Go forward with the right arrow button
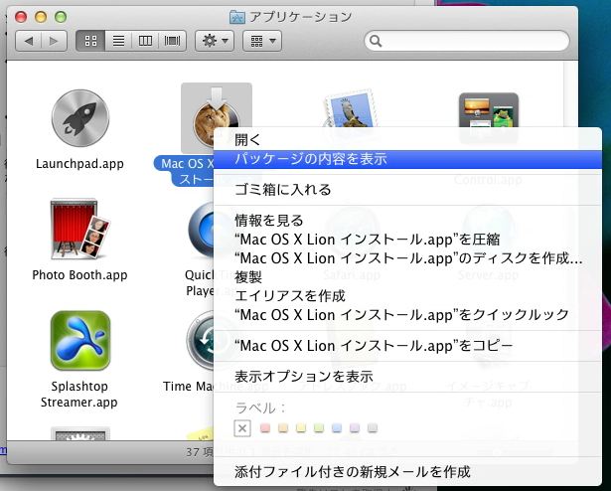The width and height of the screenshot is (611, 491). pos(54,41)
